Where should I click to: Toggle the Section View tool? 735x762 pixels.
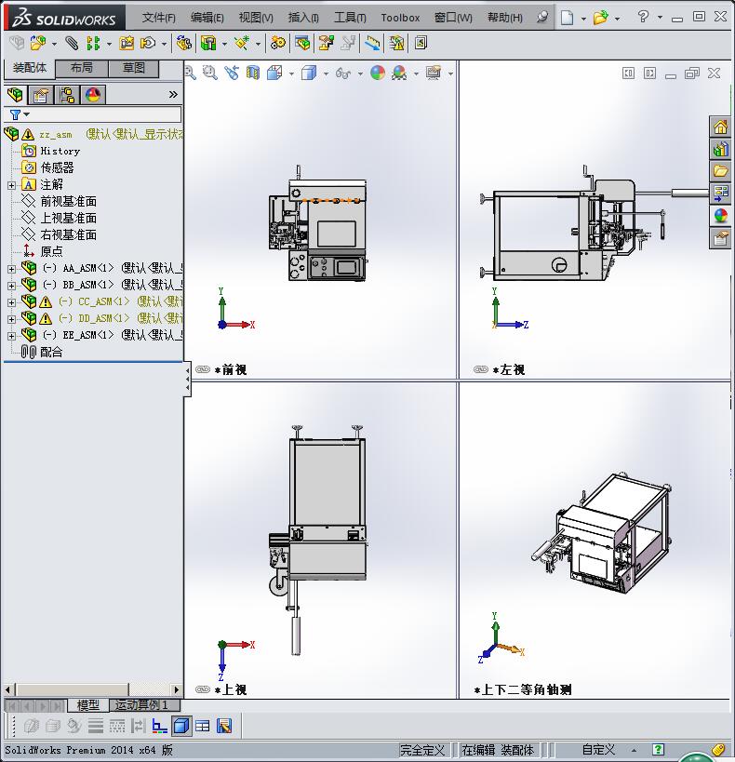click(253, 73)
